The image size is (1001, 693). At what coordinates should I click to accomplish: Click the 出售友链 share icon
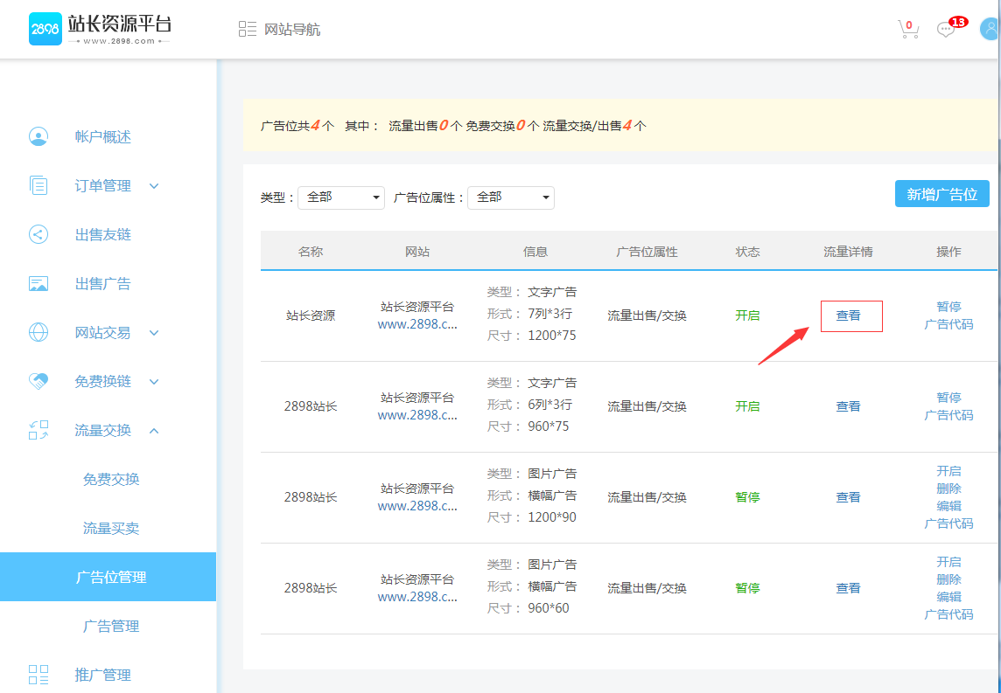tap(38, 235)
